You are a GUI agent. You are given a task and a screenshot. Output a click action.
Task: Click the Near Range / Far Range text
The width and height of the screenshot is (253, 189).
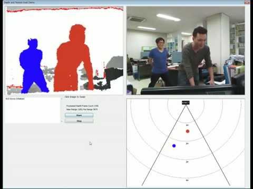click(82, 109)
